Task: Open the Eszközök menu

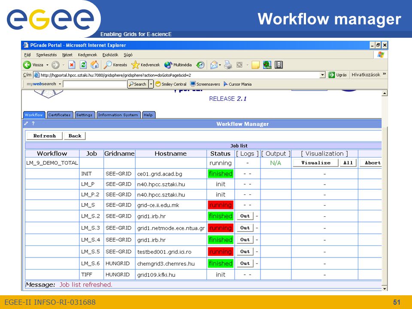Action: pos(110,55)
